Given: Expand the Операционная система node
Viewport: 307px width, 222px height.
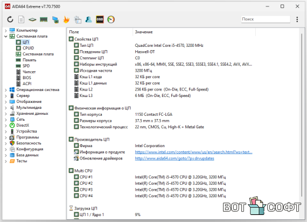Looking at the screenshot, I should coord(6,90).
